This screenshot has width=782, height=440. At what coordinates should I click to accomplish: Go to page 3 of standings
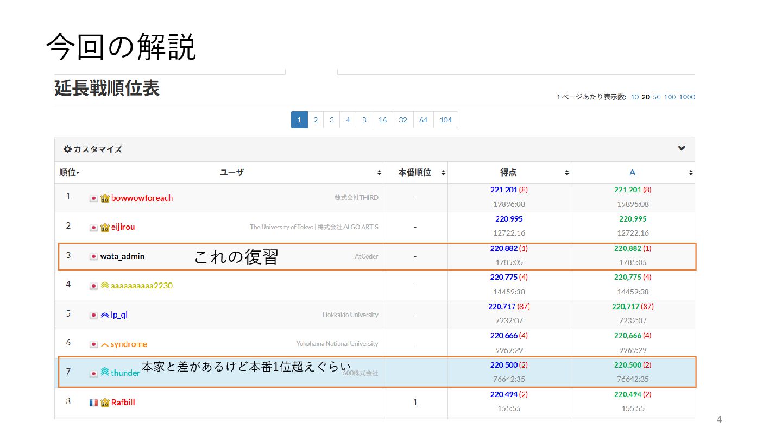332,120
